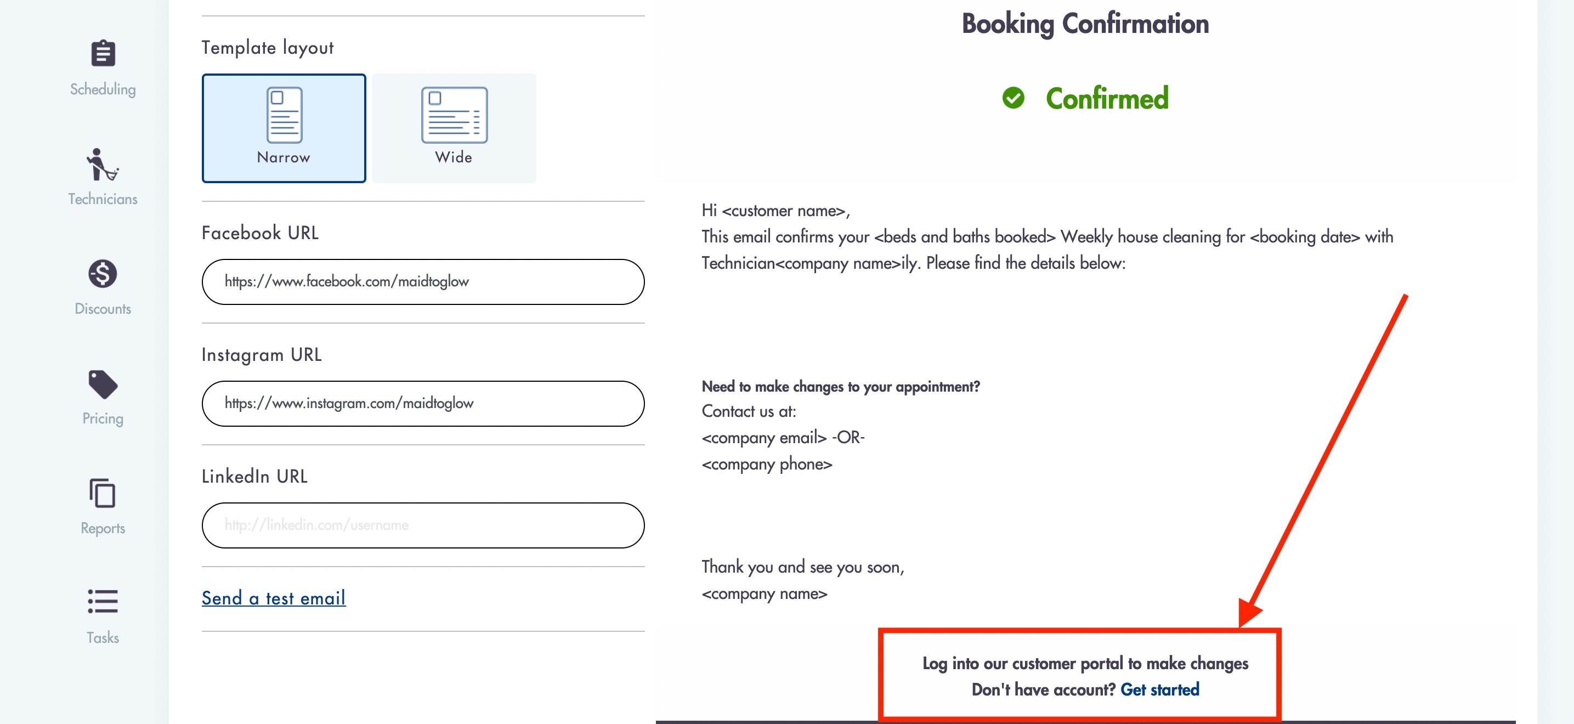Edit the Instagram URL field

[423, 403]
